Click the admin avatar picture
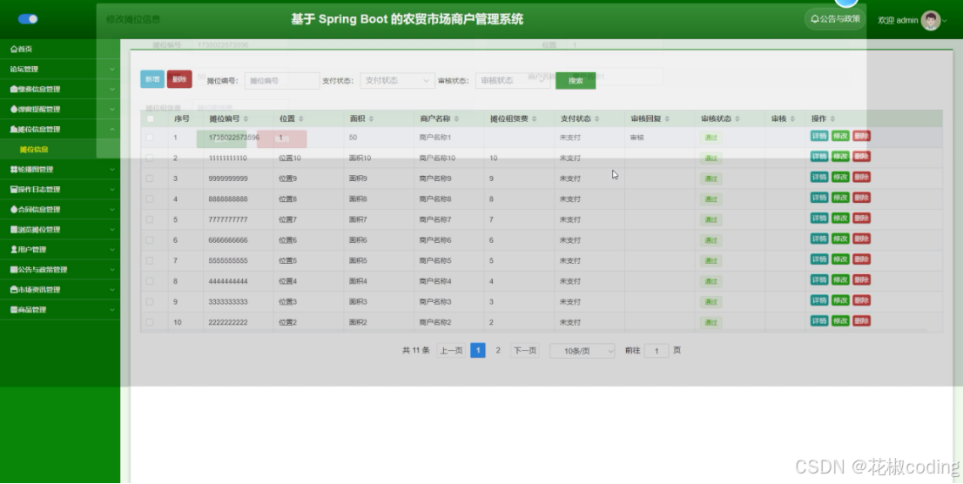The image size is (963, 484). pos(931,20)
